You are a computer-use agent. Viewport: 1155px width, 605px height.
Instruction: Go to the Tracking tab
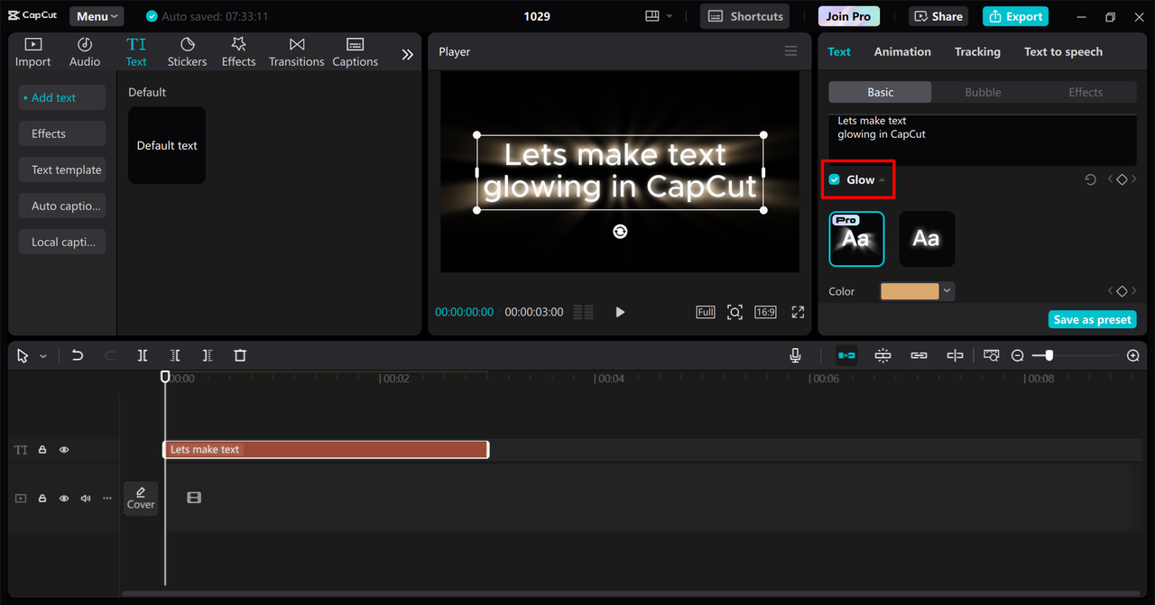(x=977, y=51)
